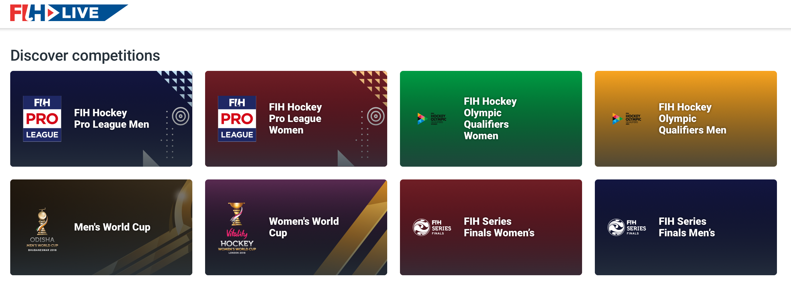
Task: Open FIH Hockey Olympic Qualifiers Women title
Action: [490, 118]
